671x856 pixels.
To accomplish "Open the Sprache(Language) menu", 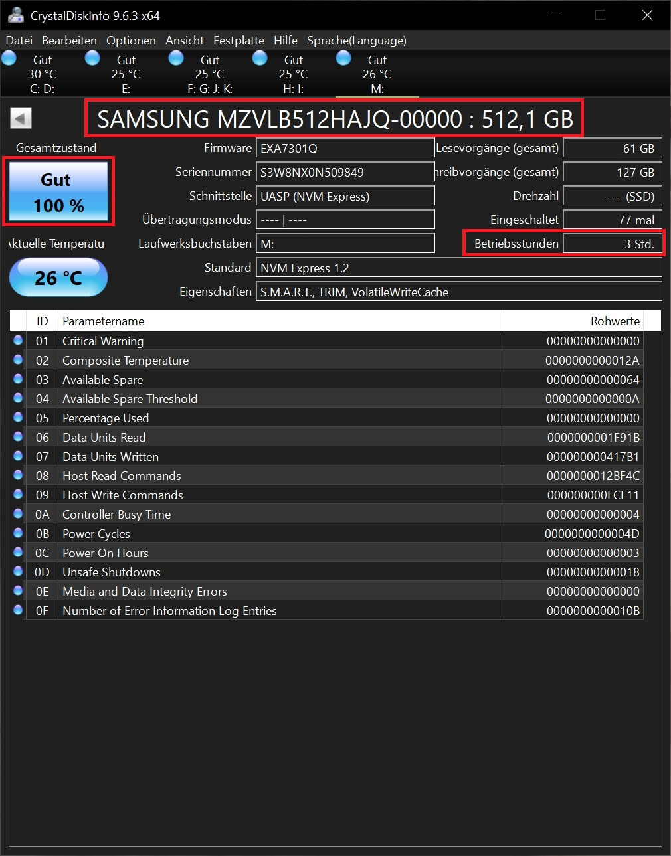I will pyautogui.click(x=357, y=41).
